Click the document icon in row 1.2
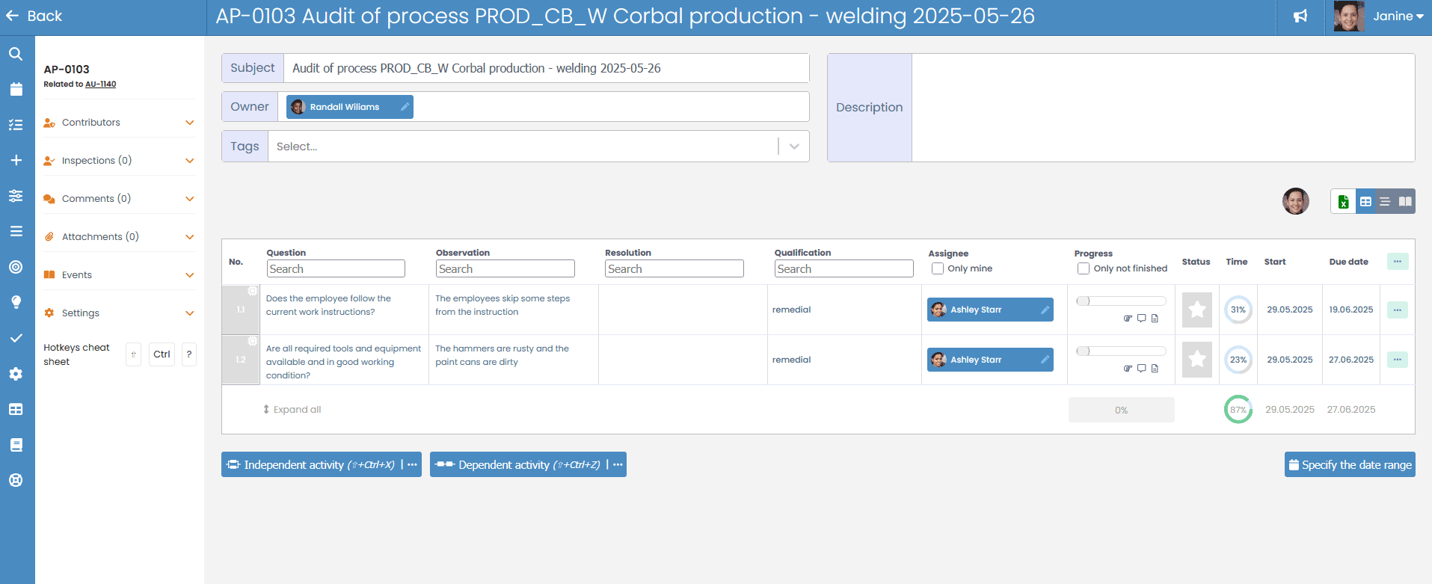The image size is (1432, 584). (x=1155, y=368)
